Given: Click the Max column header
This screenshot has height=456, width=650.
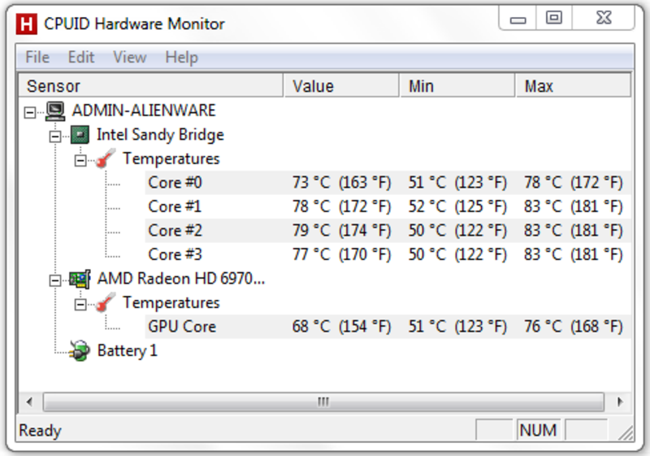Looking at the screenshot, I should click(572, 86).
